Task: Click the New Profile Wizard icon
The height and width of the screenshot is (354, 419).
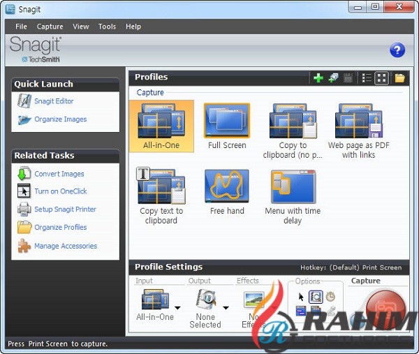Action: pyautogui.click(x=333, y=78)
